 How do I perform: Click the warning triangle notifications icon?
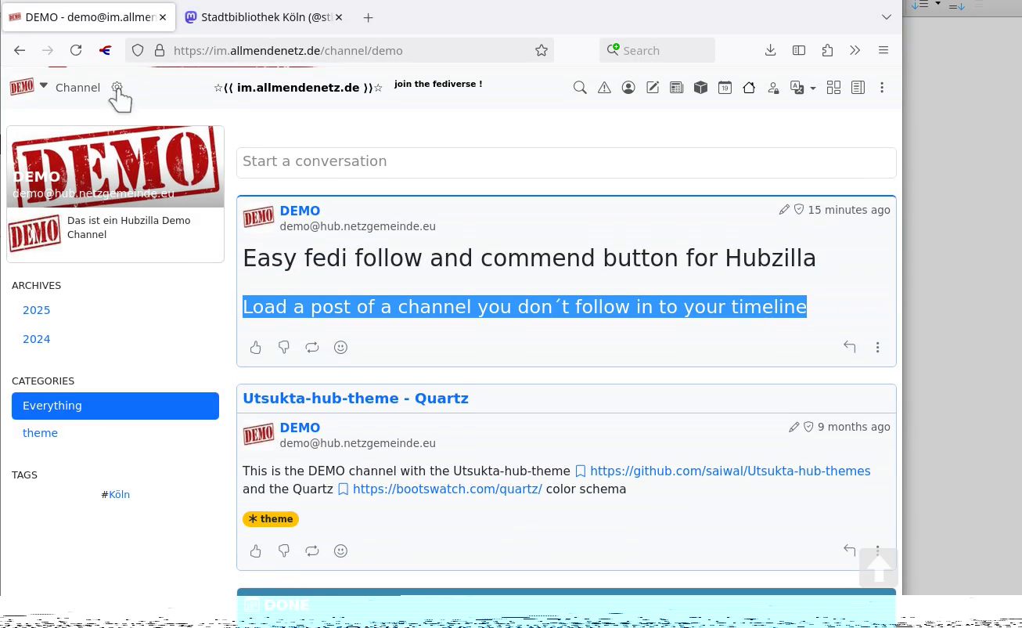click(x=604, y=88)
